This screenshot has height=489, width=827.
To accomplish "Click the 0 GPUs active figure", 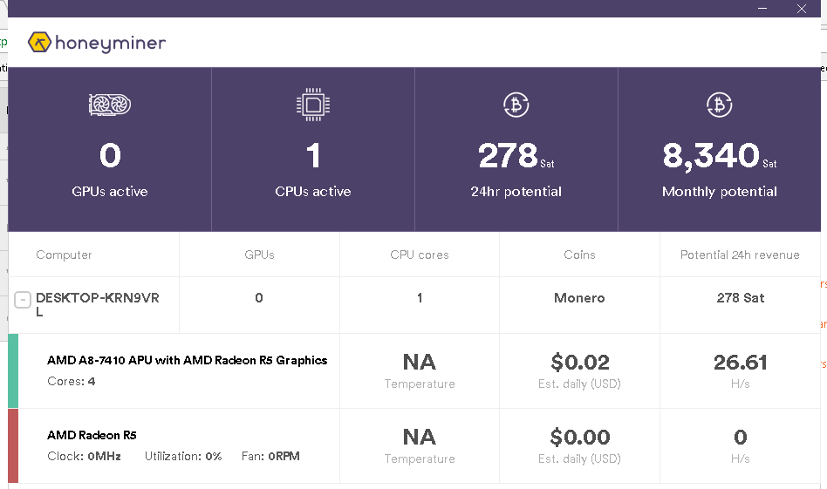I will point(110,156).
